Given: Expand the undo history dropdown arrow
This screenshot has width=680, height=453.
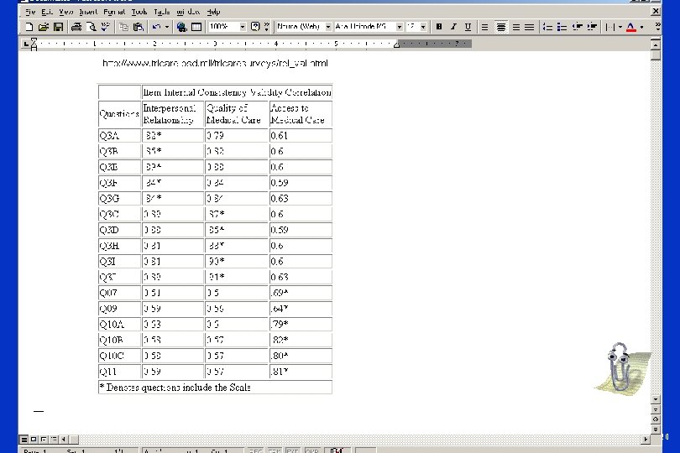Looking at the screenshot, I should (167, 27).
